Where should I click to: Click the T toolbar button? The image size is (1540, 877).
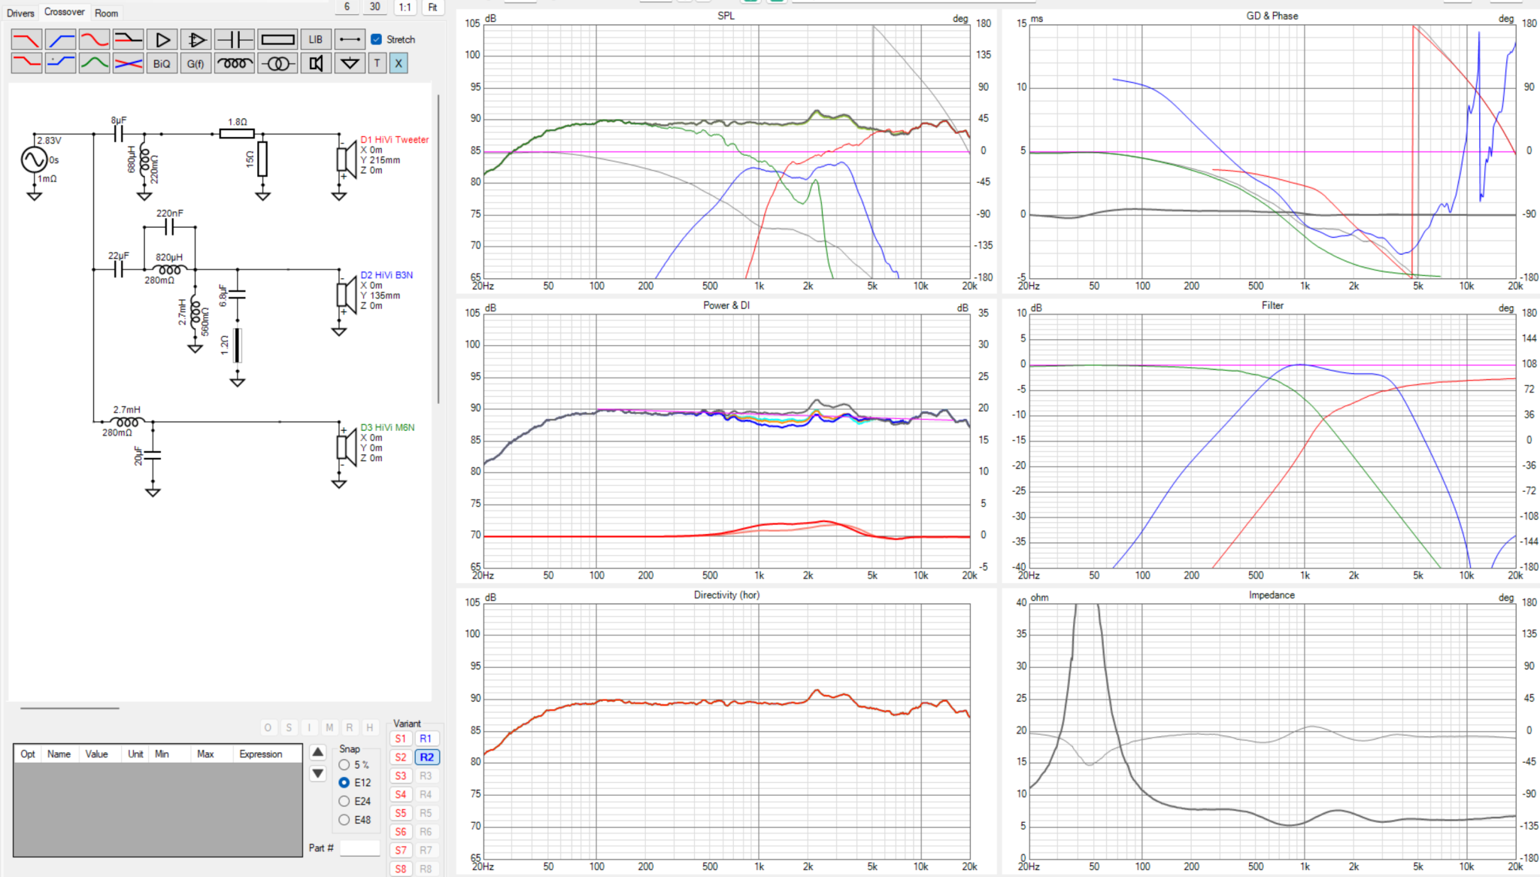pos(377,63)
